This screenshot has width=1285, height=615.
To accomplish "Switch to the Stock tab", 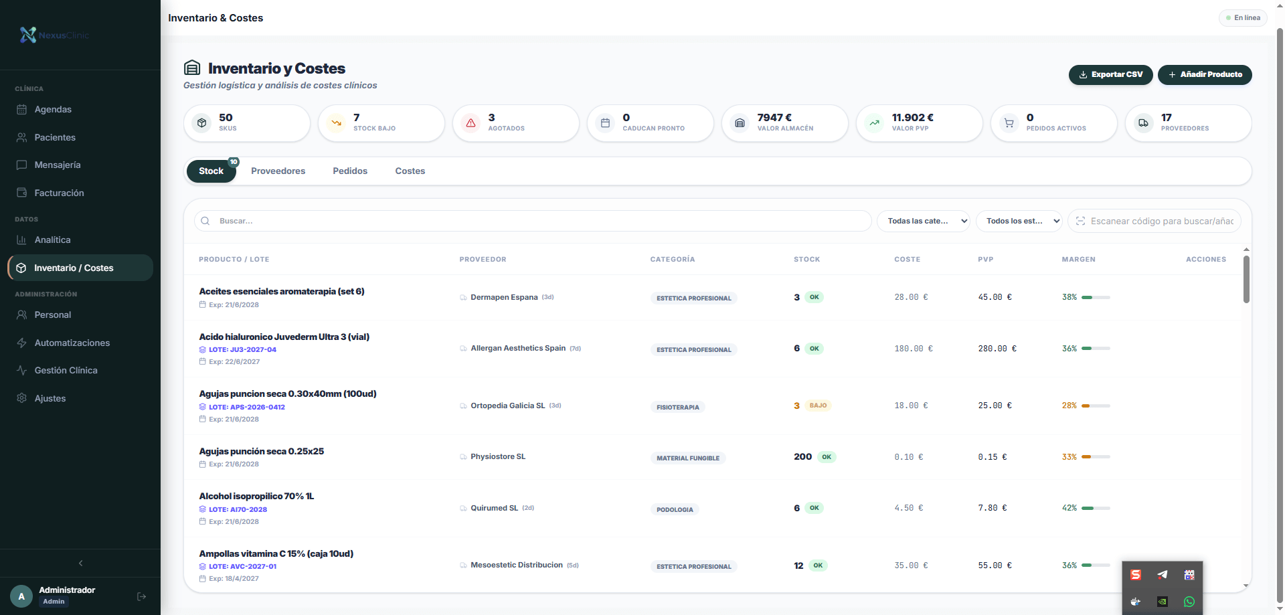I will coord(211,171).
